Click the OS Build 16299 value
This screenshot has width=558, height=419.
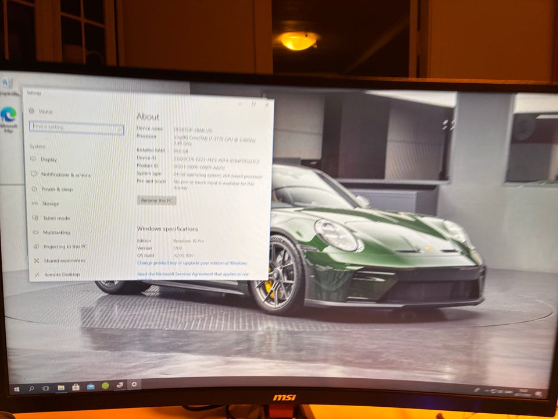pyautogui.click(x=184, y=255)
